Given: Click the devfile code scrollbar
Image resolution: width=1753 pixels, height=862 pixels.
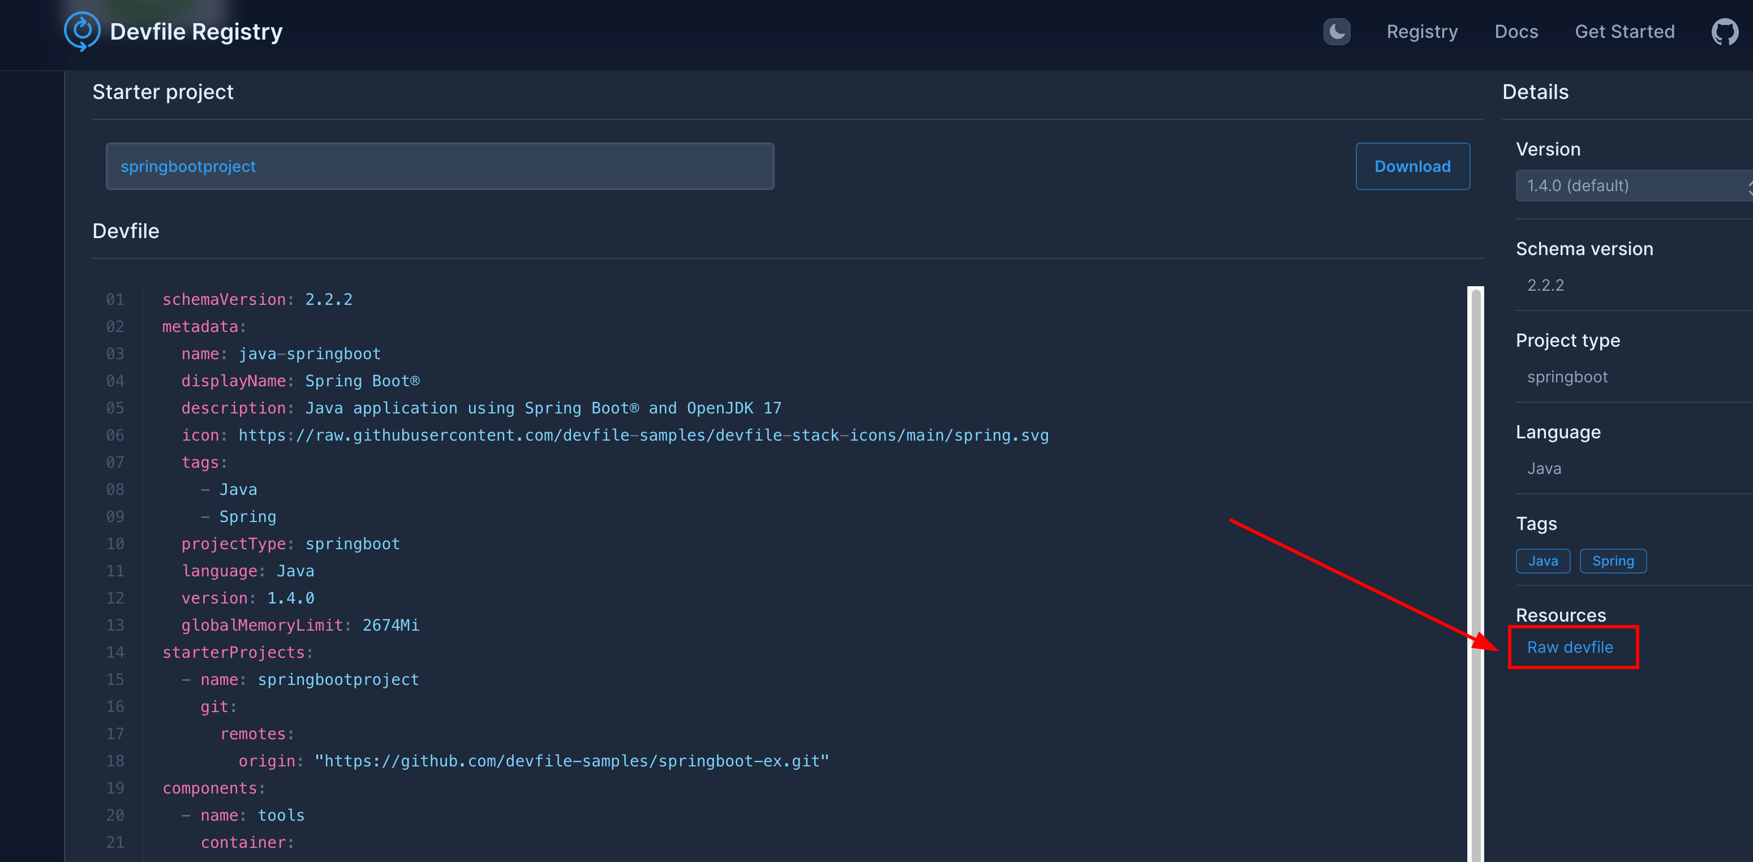Looking at the screenshot, I should 1475,574.
